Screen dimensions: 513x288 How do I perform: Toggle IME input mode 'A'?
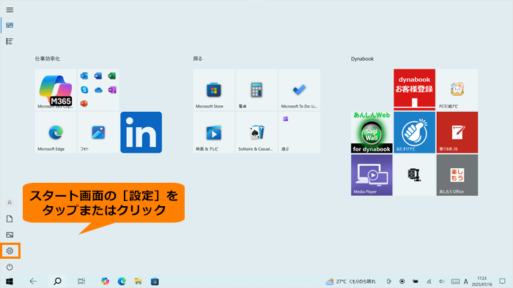click(466, 281)
